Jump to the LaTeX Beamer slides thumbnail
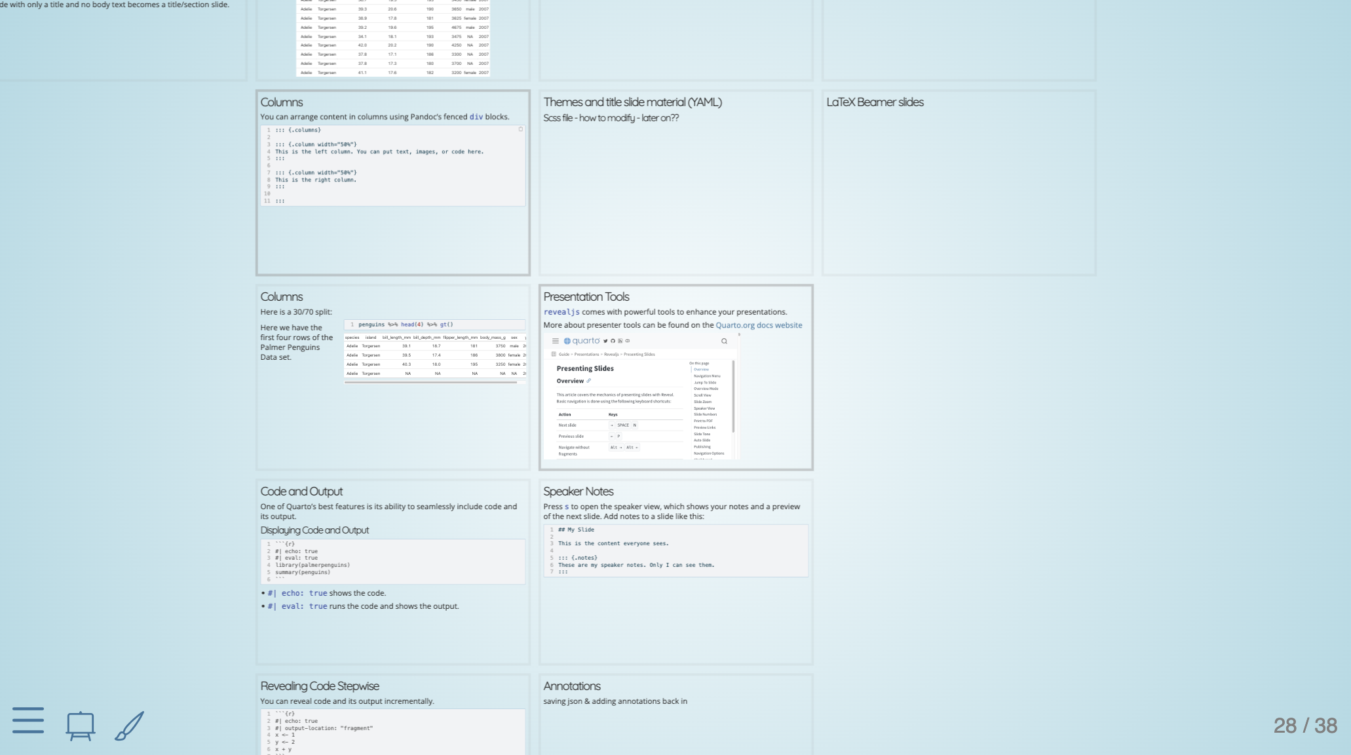 point(959,183)
